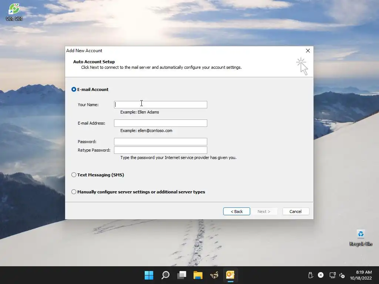The image size is (379, 284).
Task: Open the Recycle Bin desktop icon
Action: coord(360,238)
